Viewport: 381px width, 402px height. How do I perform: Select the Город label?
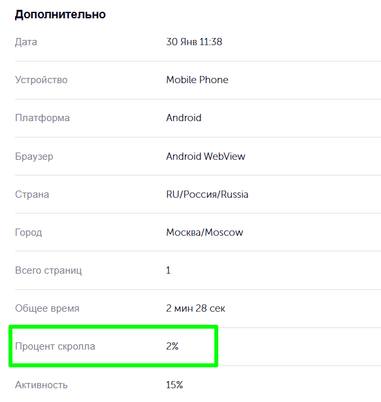(x=28, y=232)
